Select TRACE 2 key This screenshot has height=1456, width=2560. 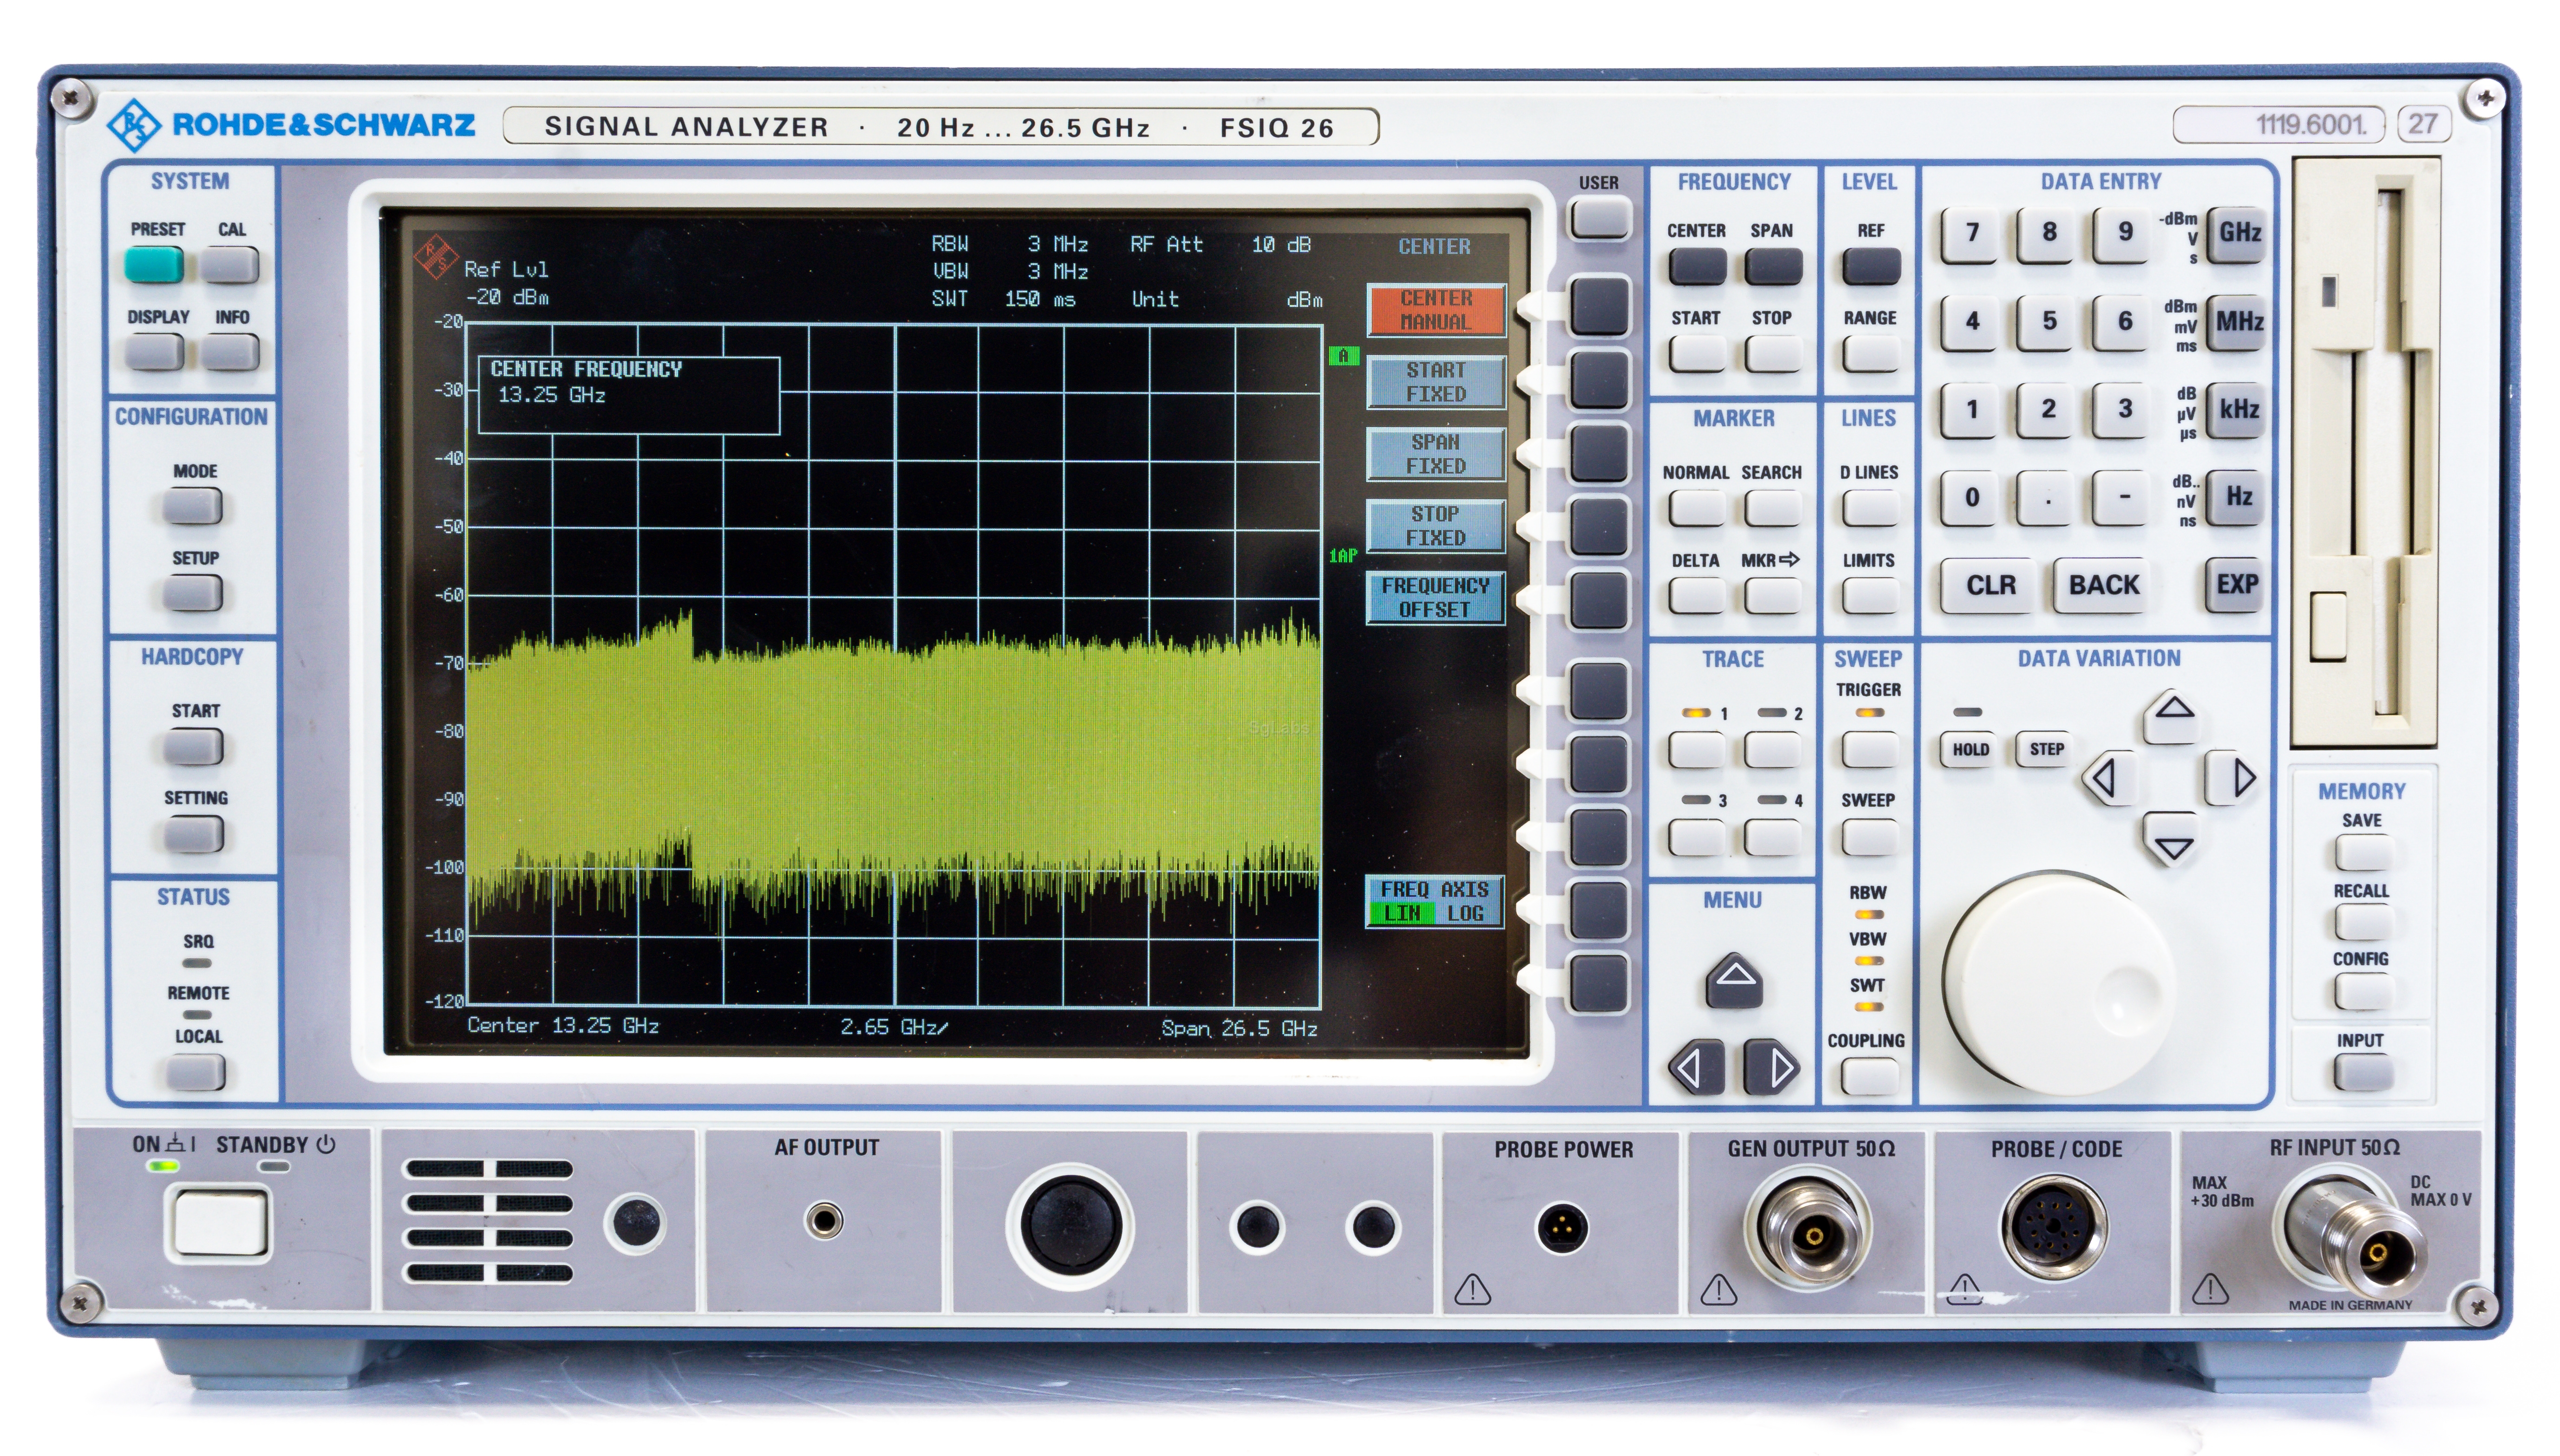pyautogui.click(x=1773, y=750)
